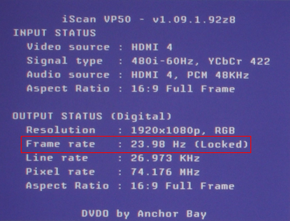The width and height of the screenshot is (290, 221).
Task: Click the PCM 48KHz audio format text
Action: pyautogui.click(x=218, y=75)
